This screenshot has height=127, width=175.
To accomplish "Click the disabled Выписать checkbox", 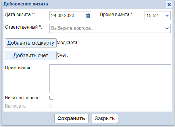I will pyautogui.click(x=51, y=106).
